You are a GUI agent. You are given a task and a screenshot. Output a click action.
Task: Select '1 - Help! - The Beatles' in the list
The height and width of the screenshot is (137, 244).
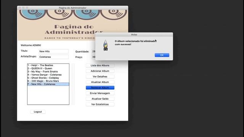click(48, 65)
